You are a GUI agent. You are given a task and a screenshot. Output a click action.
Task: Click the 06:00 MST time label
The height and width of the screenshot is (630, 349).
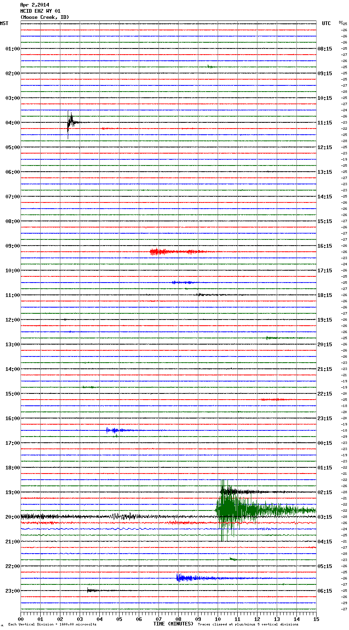pyautogui.click(x=13, y=172)
